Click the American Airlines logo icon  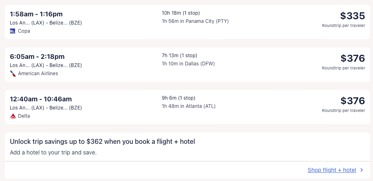coord(13,74)
